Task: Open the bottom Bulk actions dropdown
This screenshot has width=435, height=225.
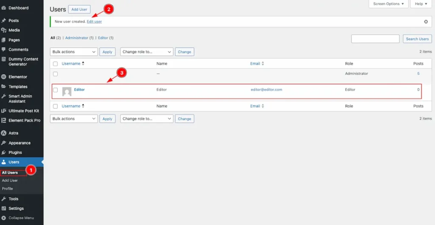Action: tap(74, 119)
